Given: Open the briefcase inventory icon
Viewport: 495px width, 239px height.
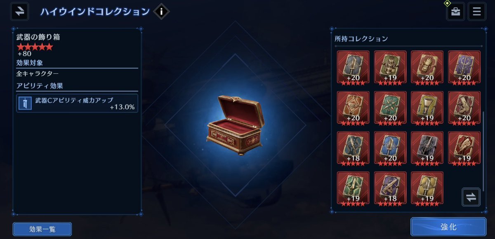Looking at the screenshot, I should coord(455,12).
